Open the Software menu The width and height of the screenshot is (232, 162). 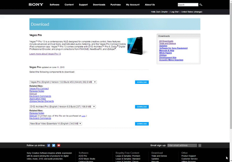click(x=55, y=5)
